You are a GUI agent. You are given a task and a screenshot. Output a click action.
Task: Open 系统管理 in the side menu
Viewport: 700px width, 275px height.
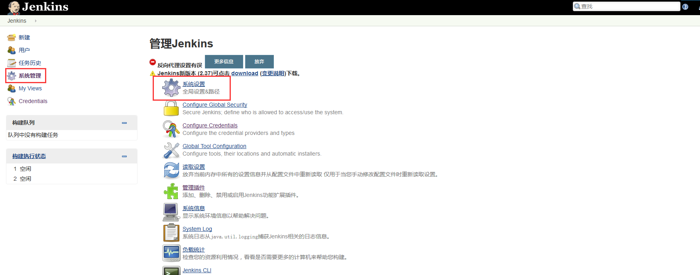pyautogui.click(x=30, y=76)
